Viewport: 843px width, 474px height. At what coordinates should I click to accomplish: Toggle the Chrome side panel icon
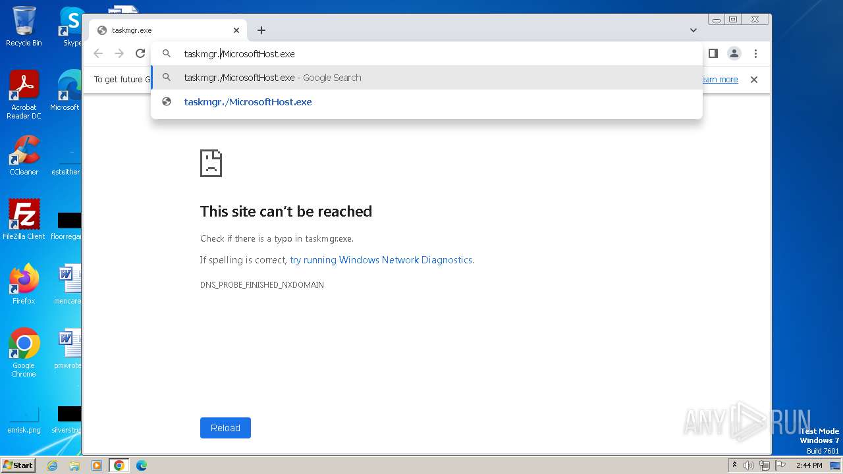click(x=713, y=53)
